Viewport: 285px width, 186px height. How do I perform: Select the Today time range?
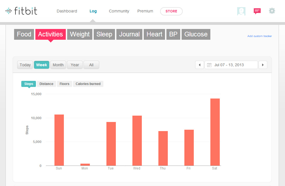pyautogui.click(x=25, y=65)
